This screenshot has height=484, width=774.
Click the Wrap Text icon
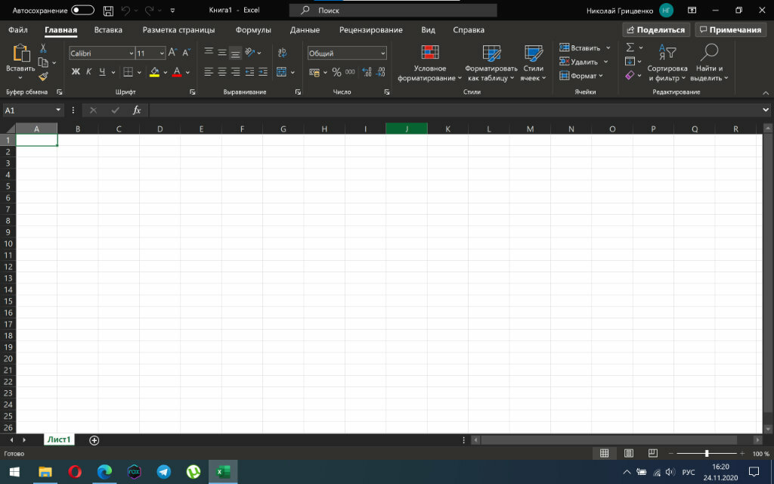tap(282, 52)
